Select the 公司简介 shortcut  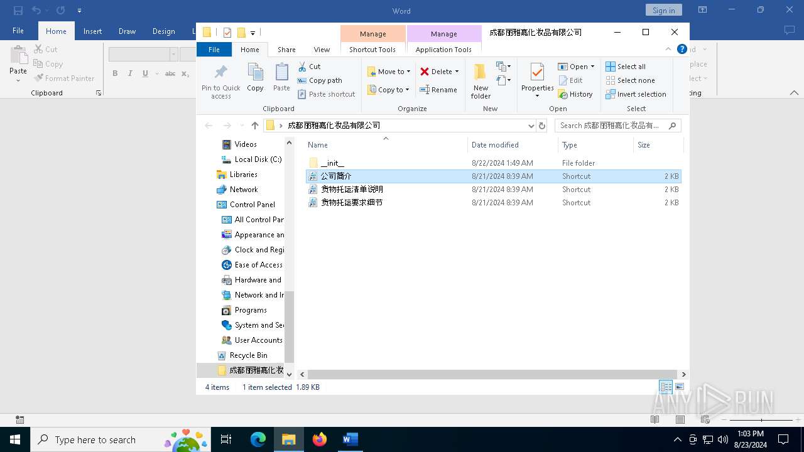pyautogui.click(x=493, y=176)
